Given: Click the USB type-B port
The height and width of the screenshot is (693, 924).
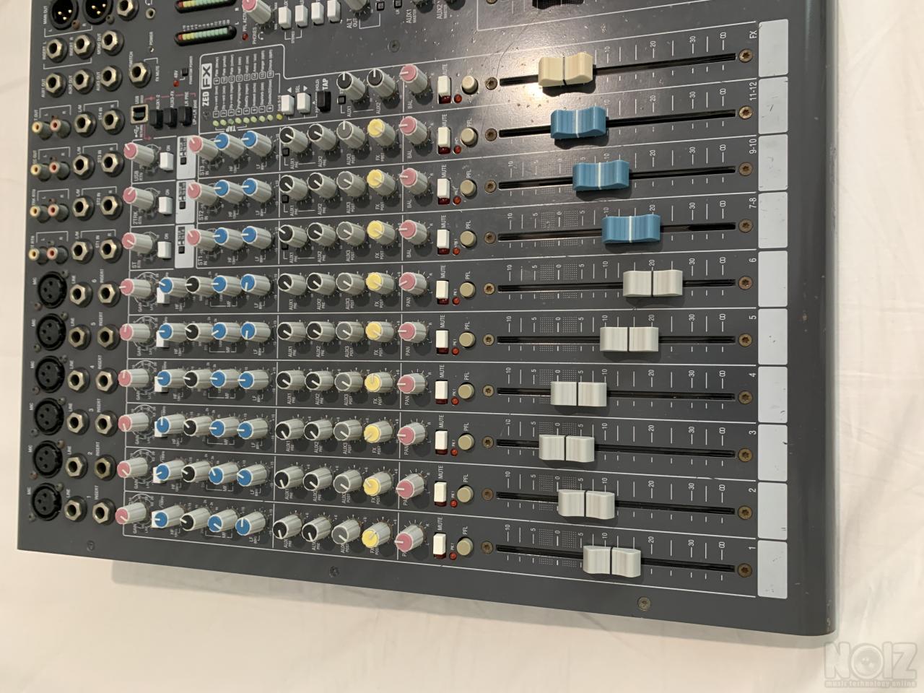Looking at the screenshot, I should tap(140, 115).
